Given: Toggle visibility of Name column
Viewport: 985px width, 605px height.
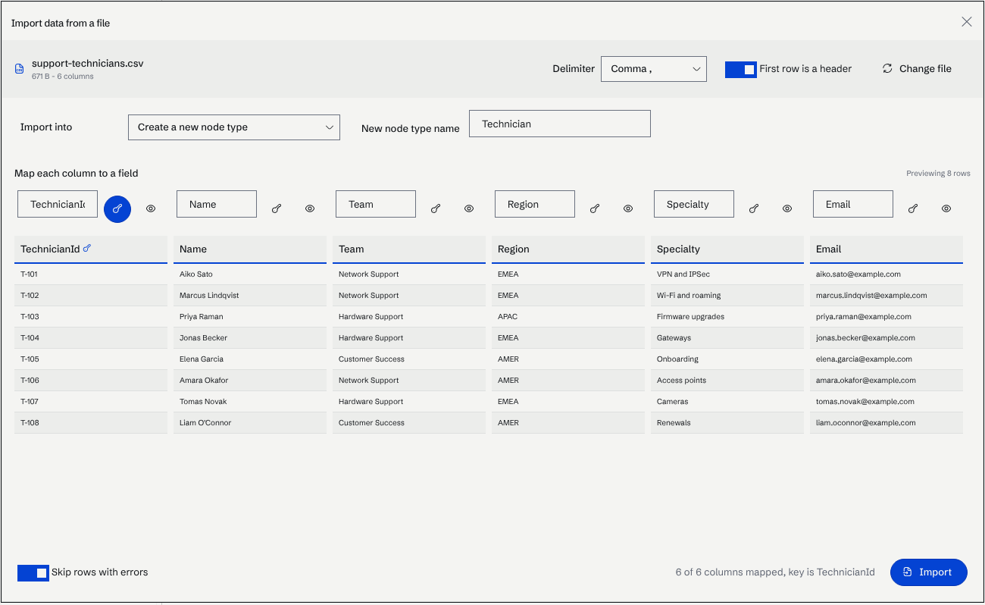Looking at the screenshot, I should click(x=310, y=208).
